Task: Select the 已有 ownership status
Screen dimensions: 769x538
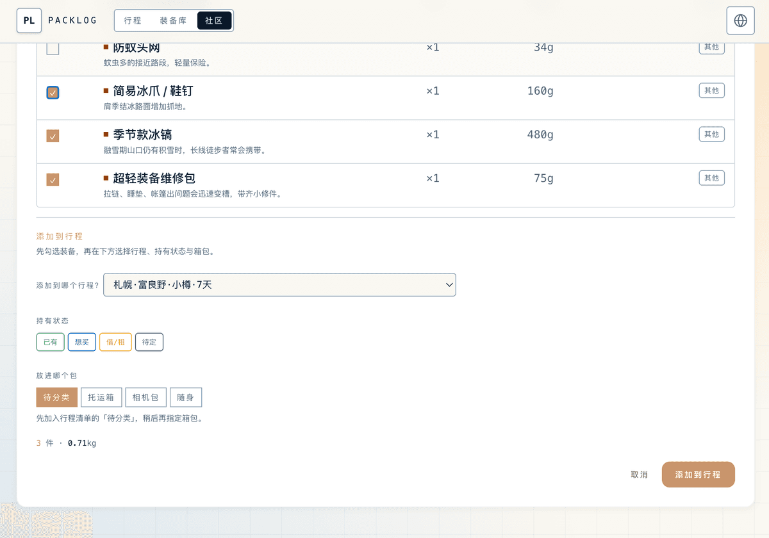Action: tap(50, 342)
